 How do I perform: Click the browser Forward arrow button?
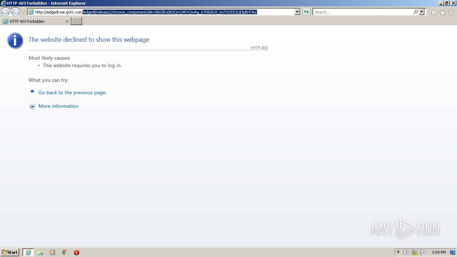pos(15,12)
